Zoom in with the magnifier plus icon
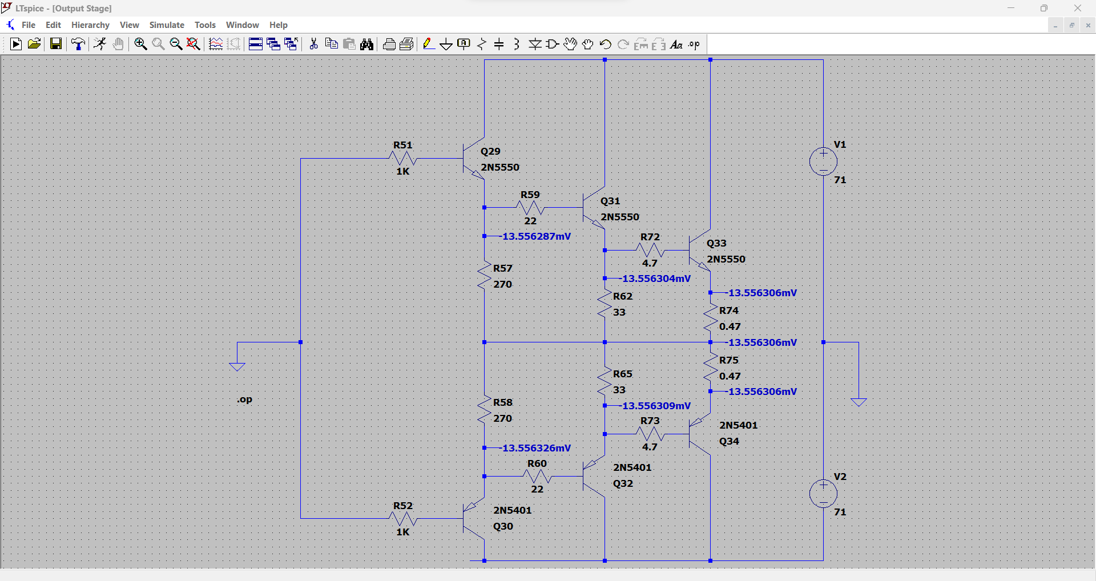This screenshot has width=1096, height=581. pos(140,45)
